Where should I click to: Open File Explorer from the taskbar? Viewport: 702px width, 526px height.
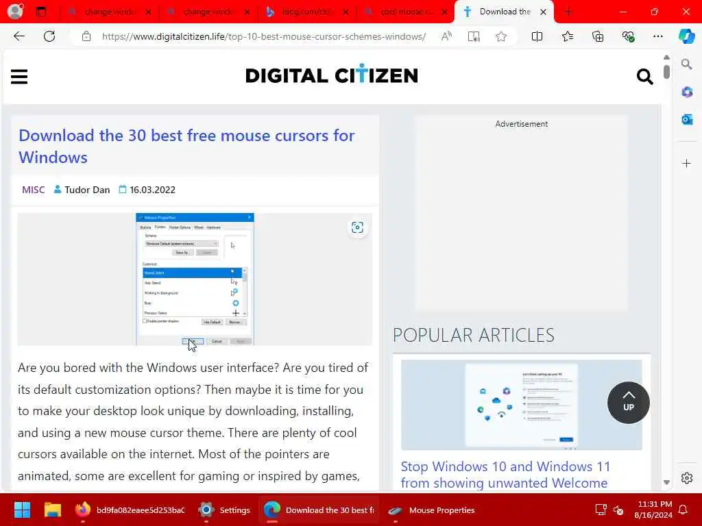coord(52,510)
